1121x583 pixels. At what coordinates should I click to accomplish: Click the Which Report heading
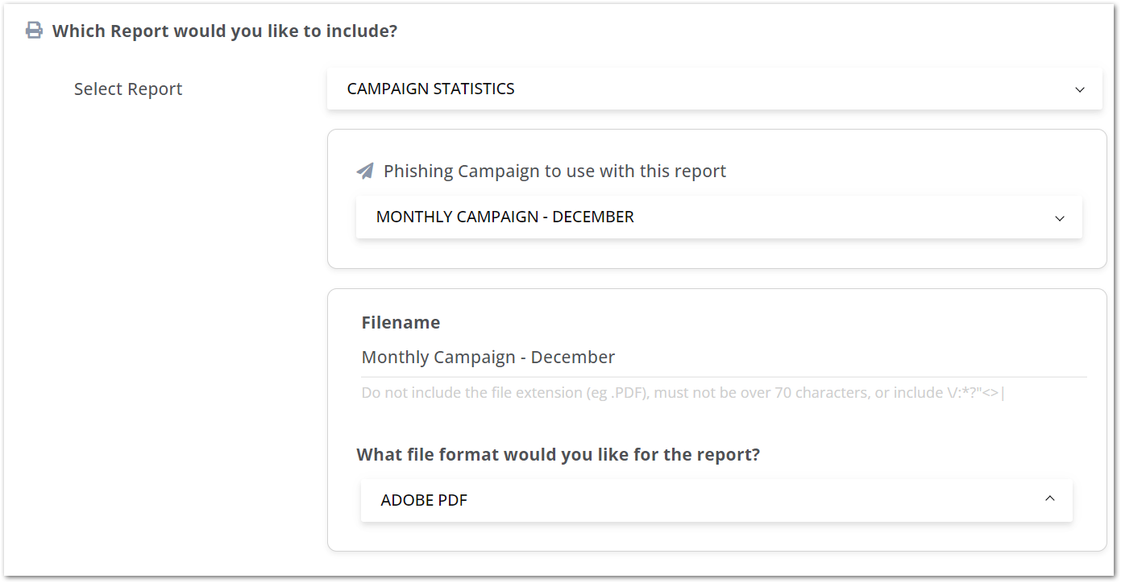pyautogui.click(x=226, y=30)
